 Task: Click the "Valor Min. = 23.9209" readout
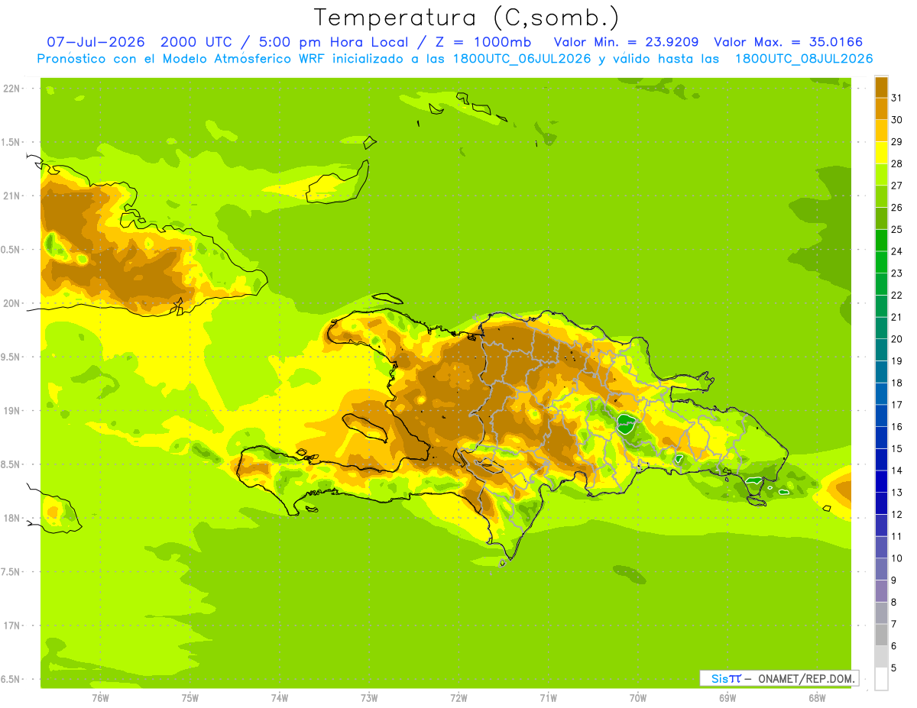(x=626, y=42)
